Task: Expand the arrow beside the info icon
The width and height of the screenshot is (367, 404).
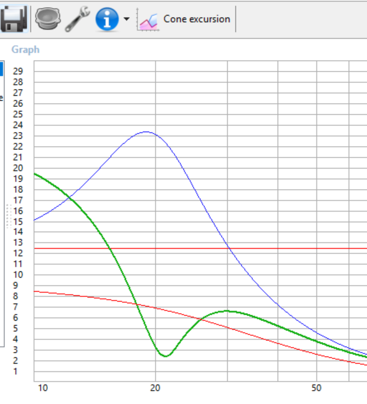Action: (x=126, y=19)
